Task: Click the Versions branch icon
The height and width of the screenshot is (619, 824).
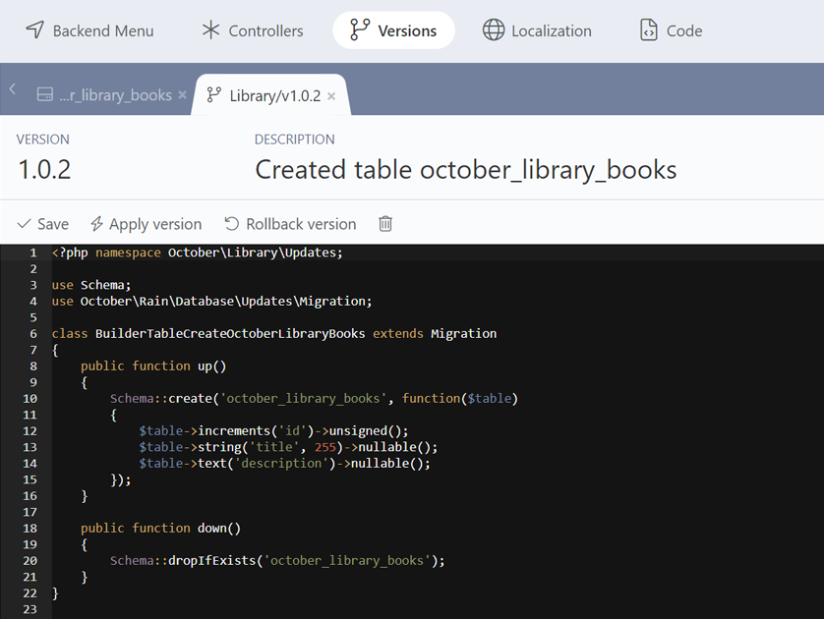Action: pos(360,29)
